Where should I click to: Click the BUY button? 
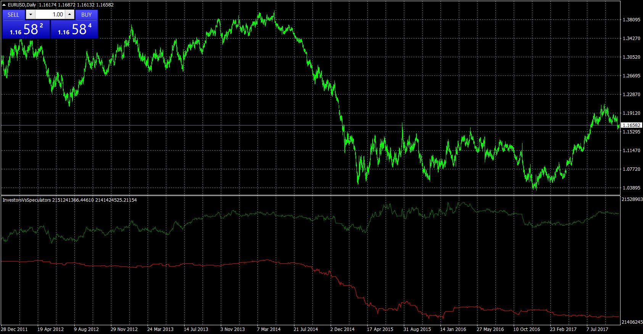click(87, 14)
